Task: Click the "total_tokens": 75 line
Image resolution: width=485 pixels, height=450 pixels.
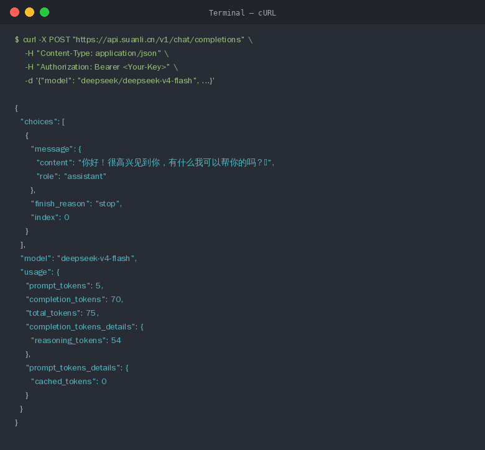Action: [62, 313]
